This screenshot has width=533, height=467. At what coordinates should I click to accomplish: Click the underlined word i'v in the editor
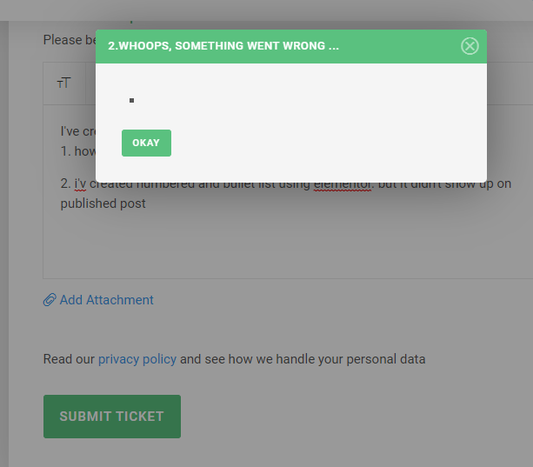click(80, 184)
